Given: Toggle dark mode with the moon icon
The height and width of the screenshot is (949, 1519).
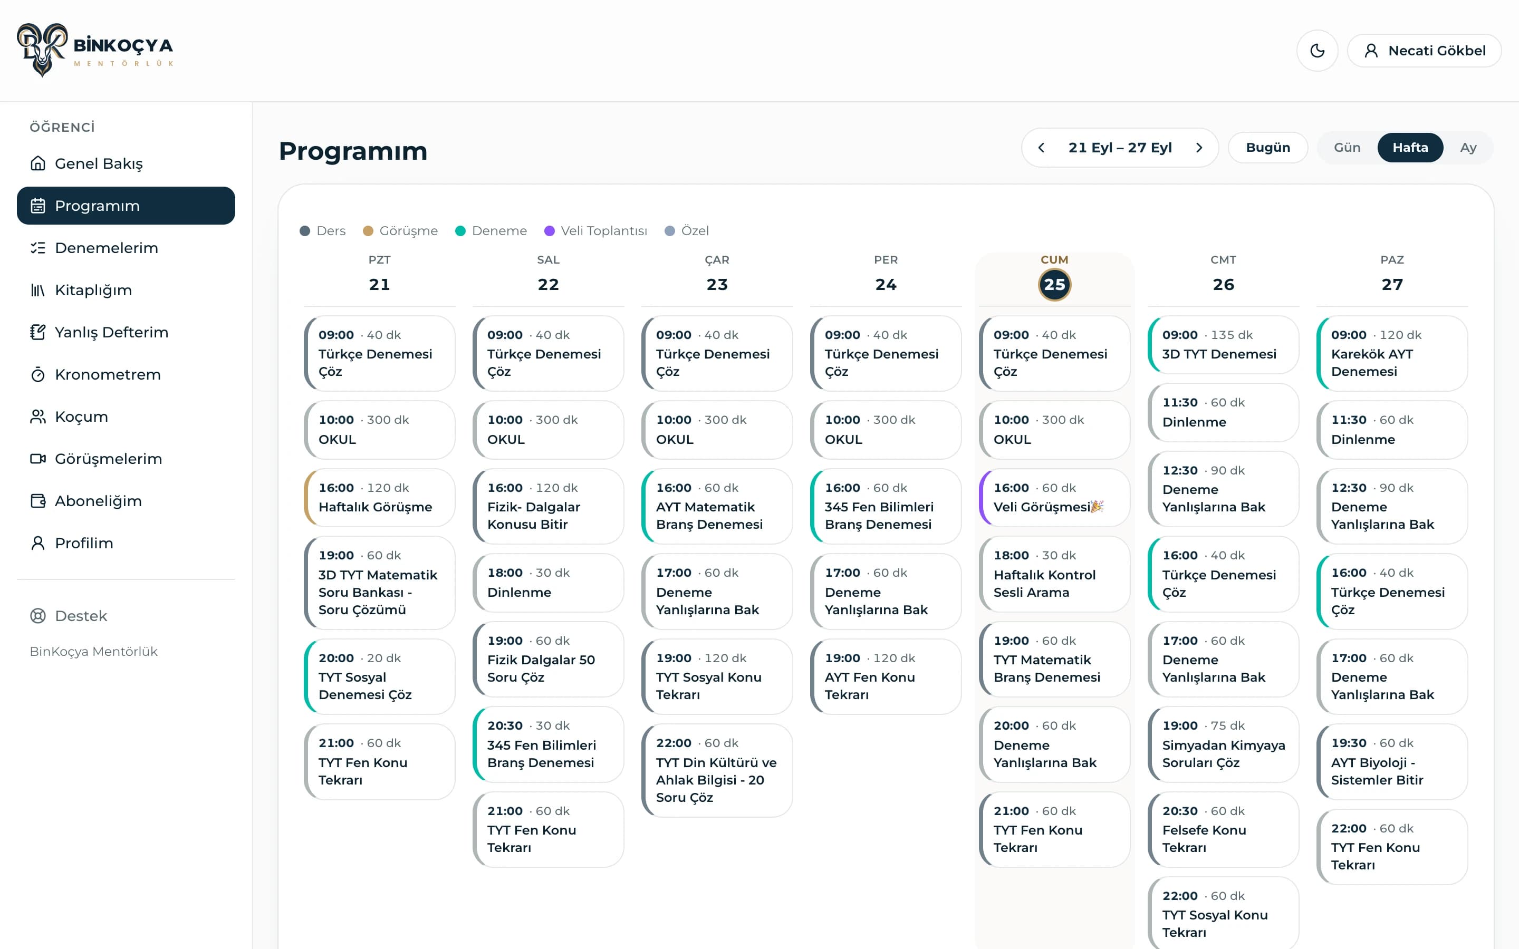Looking at the screenshot, I should pos(1317,50).
